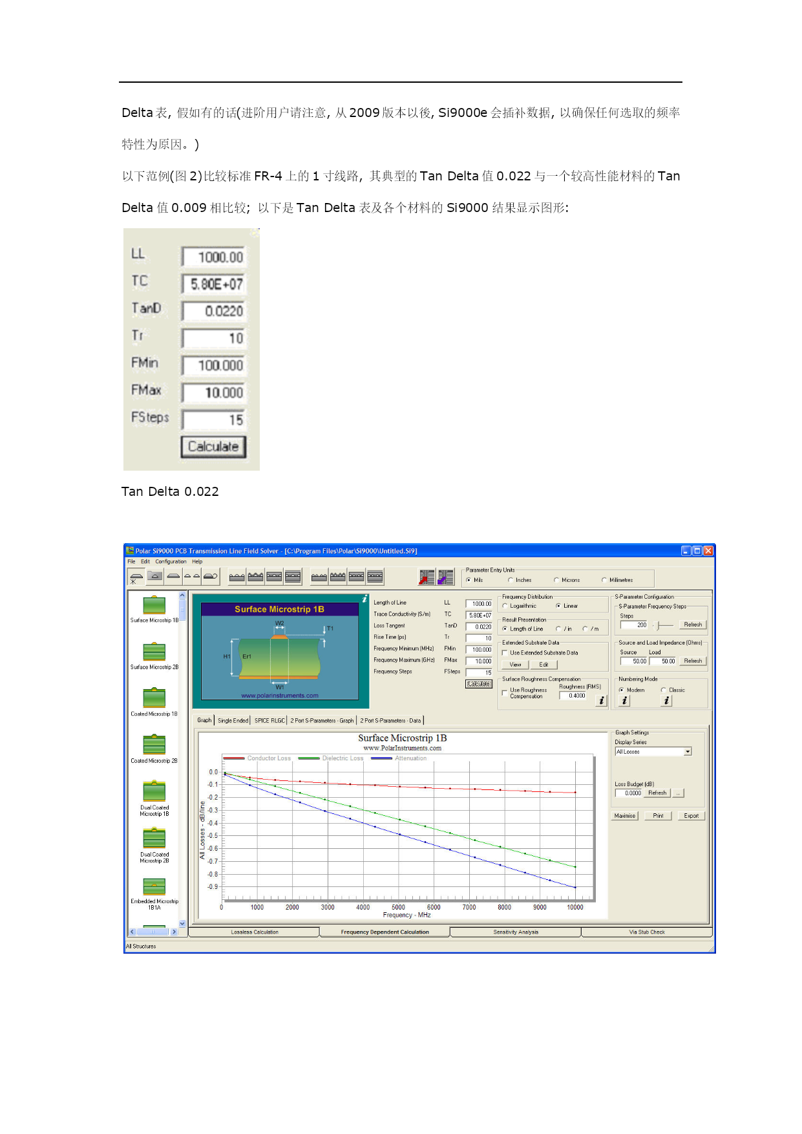
Task: Adjust the S-Parameter Frequency Steps slider
Action: [x=659, y=625]
